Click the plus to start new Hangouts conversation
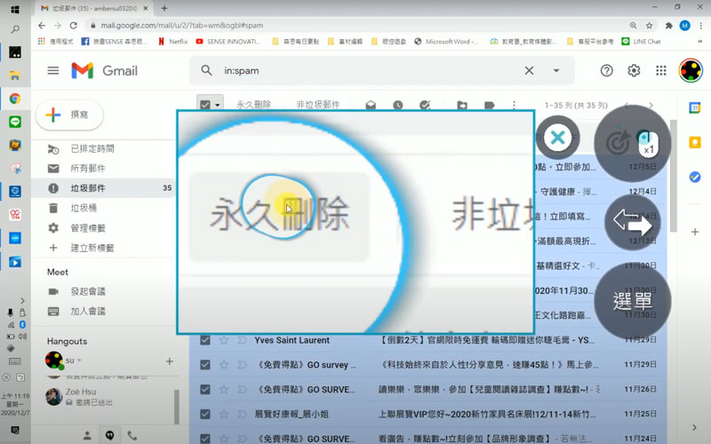Viewport: 711px width, 444px height. click(169, 361)
